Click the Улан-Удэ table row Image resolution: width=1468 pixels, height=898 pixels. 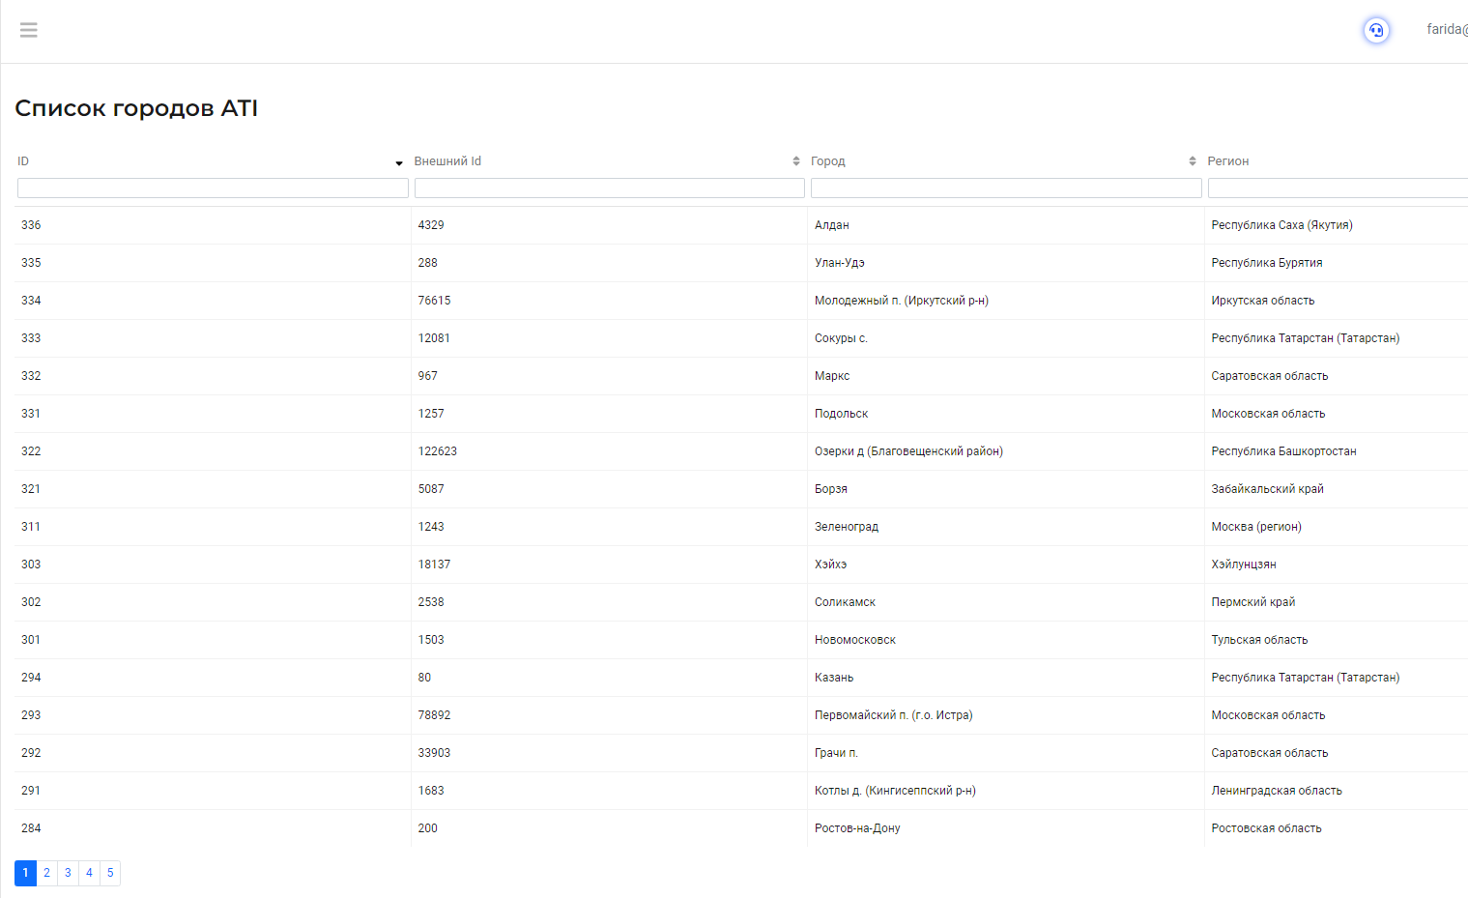point(840,263)
